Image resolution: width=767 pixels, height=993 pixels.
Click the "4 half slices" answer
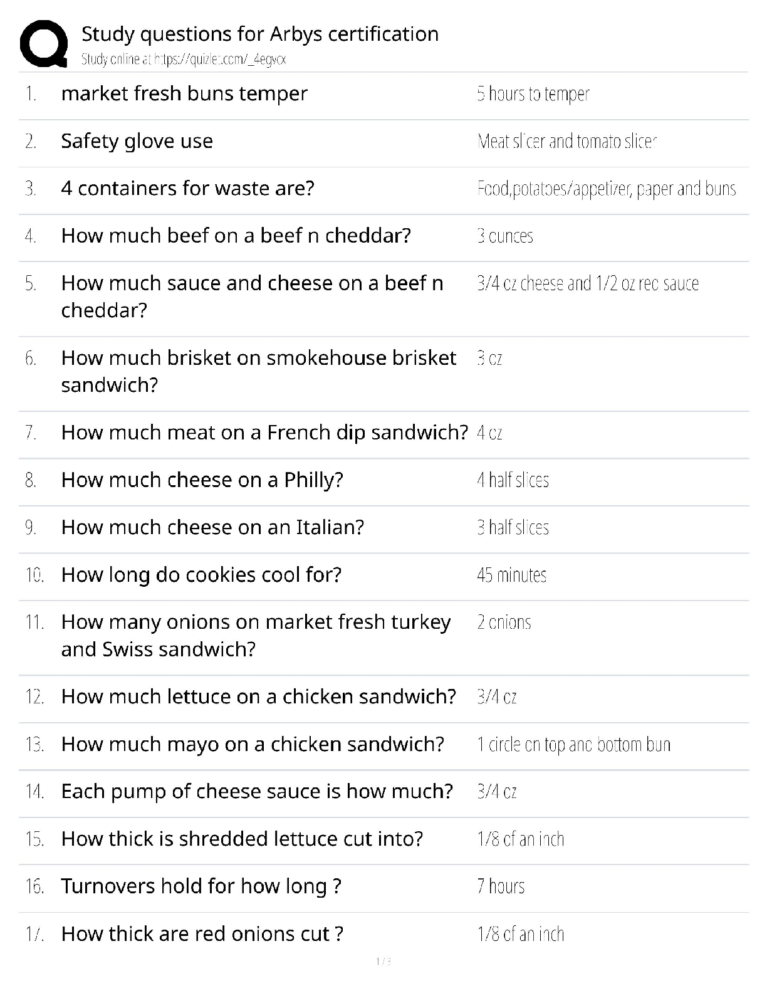click(x=513, y=480)
